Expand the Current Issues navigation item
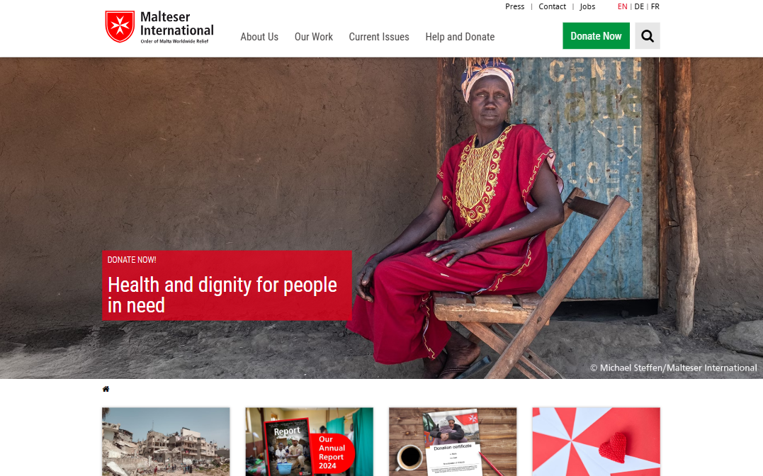Image resolution: width=763 pixels, height=476 pixels. (x=379, y=37)
